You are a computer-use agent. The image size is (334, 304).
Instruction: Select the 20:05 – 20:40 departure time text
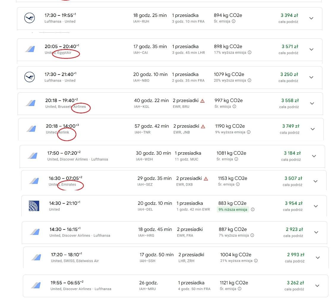(x=62, y=46)
